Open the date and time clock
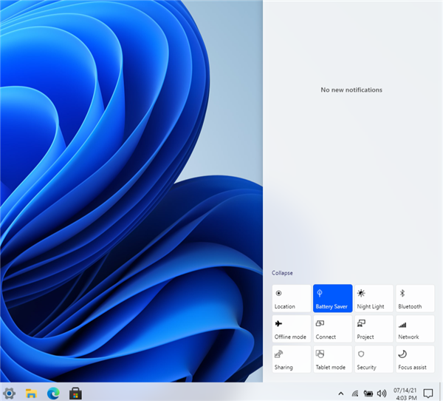Viewport: 443px width, 401px height. point(405,394)
